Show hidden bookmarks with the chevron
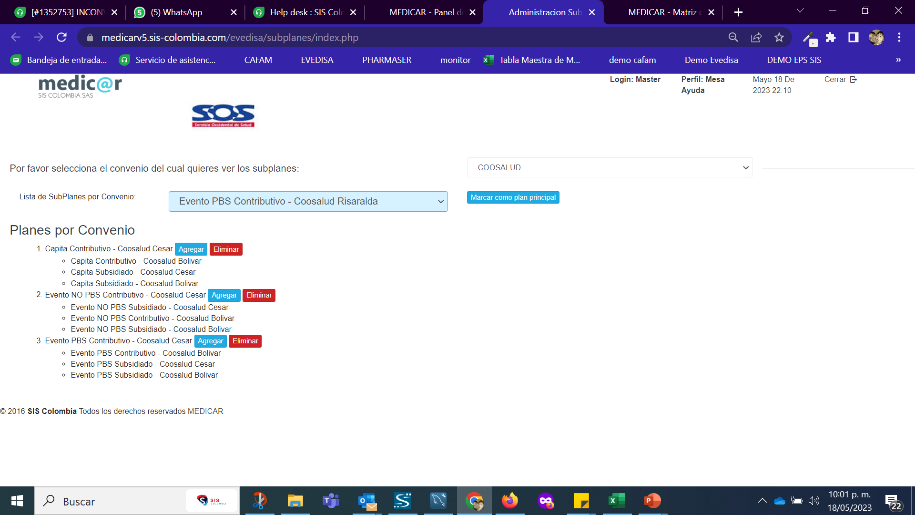The height and width of the screenshot is (515, 915). coord(898,60)
